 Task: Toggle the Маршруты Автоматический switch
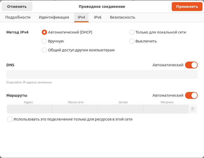[x=191, y=95]
